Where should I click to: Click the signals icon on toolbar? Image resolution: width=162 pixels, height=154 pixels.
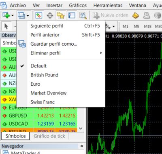(158, 15)
